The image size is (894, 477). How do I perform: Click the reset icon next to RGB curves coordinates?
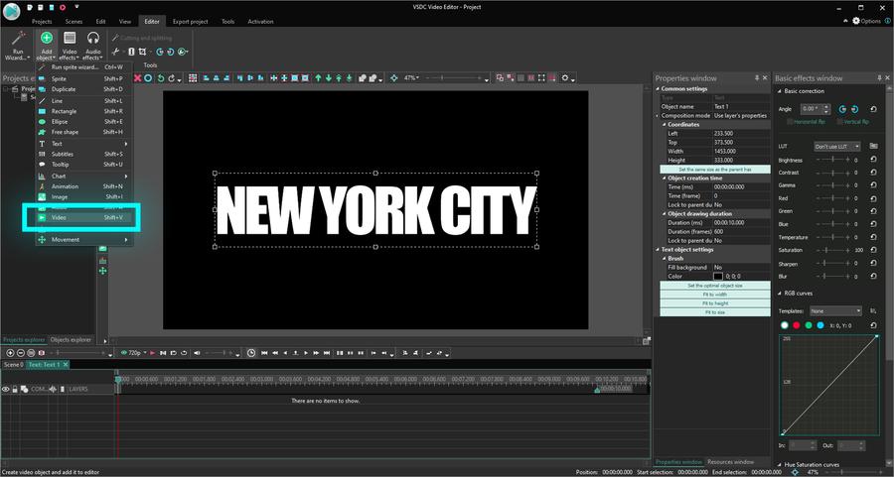coord(873,325)
